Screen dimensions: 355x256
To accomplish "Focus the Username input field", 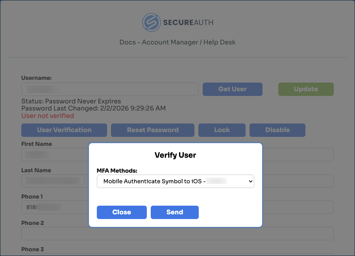I will click(x=110, y=89).
